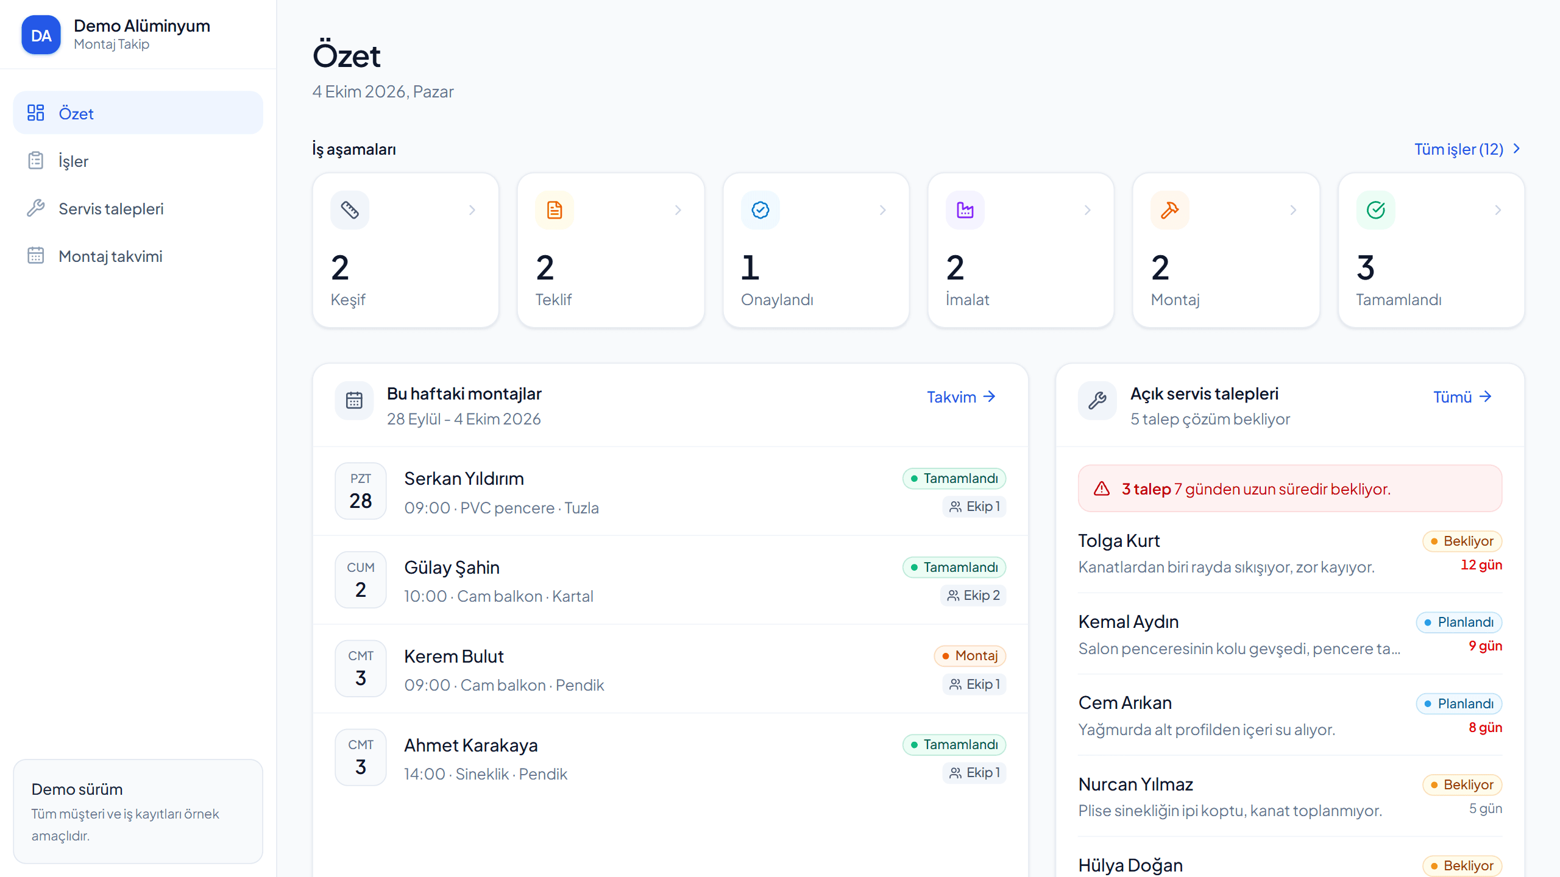The image size is (1560, 877).
Task: Open Tümü link for service requests
Action: [1463, 397]
